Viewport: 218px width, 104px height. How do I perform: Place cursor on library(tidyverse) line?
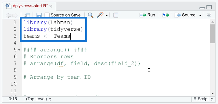point(53,29)
